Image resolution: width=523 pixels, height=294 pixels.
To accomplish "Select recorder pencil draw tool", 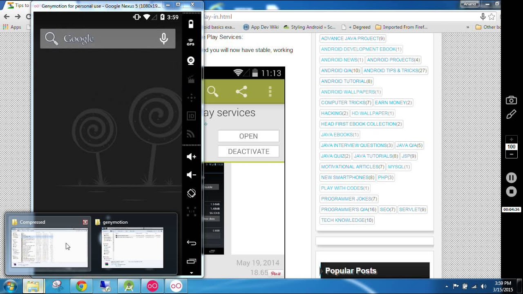I will [x=511, y=115].
